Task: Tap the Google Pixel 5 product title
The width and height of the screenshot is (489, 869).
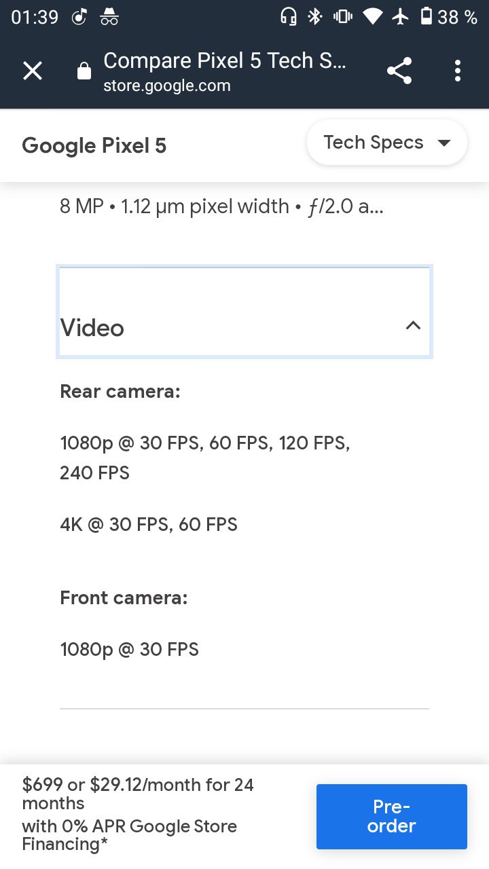Action: click(94, 146)
